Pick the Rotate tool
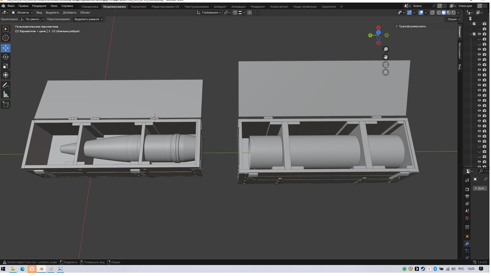 coord(5,57)
